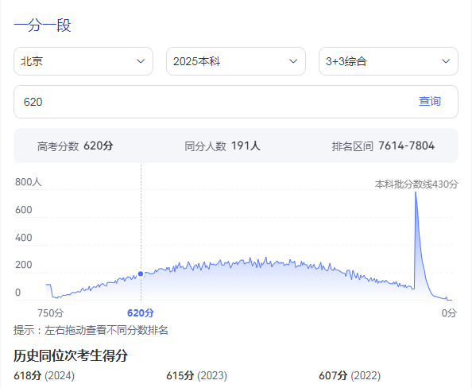Click the 620分 axis label

[141, 313]
